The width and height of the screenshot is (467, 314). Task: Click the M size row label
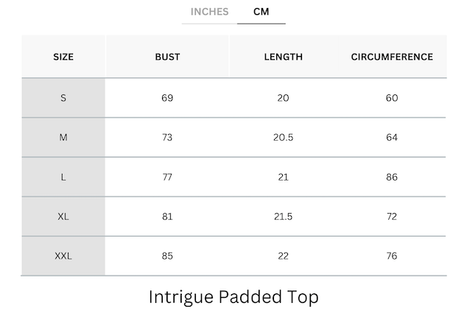[x=63, y=138]
